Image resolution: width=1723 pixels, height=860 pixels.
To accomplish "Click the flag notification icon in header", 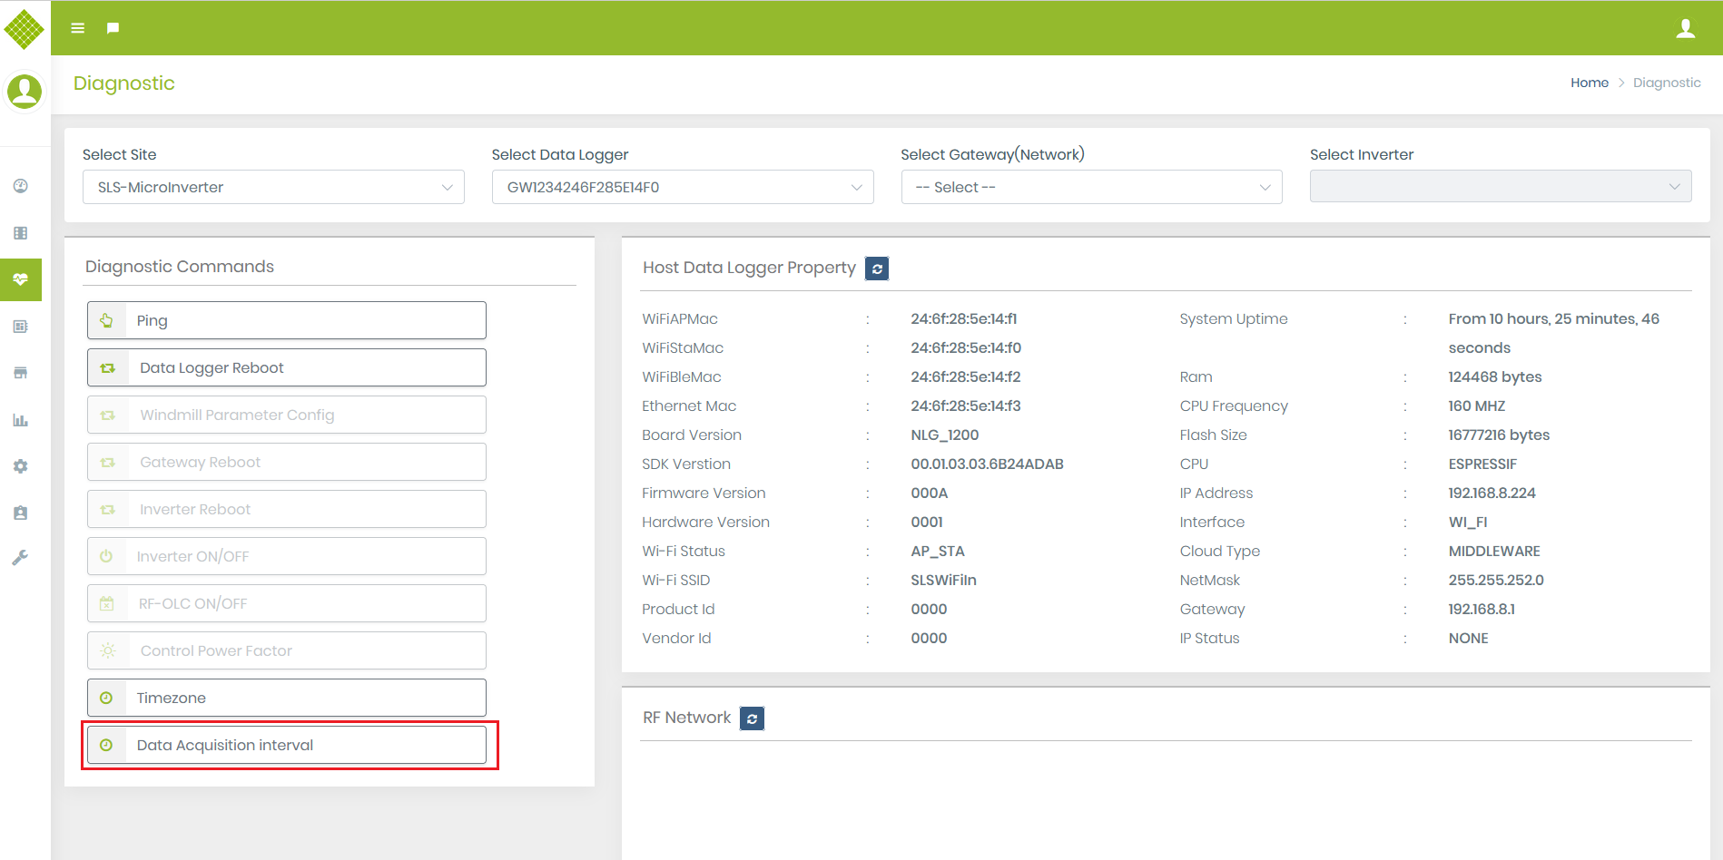I will pyautogui.click(x=113, y=28).
